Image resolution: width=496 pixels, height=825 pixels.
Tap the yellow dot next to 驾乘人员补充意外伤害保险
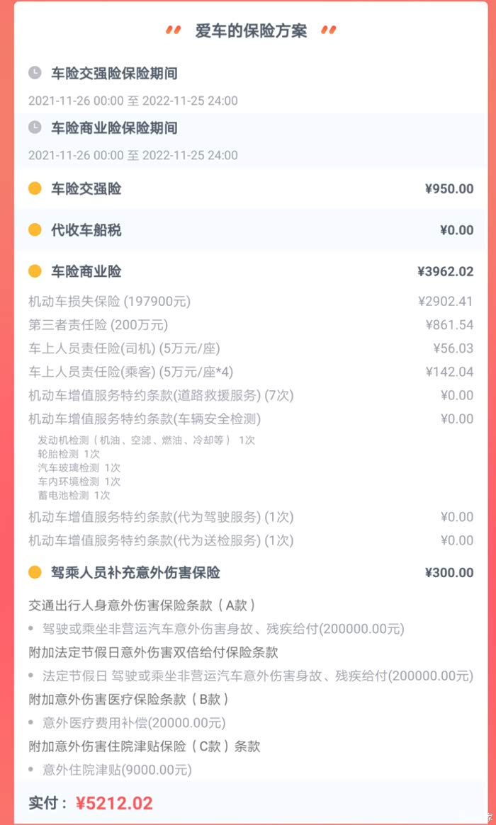[x=35, y=572]
